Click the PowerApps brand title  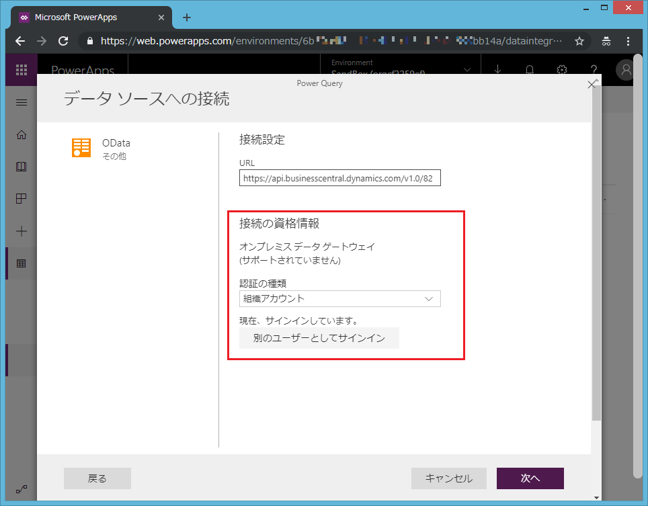coord(83,70)
